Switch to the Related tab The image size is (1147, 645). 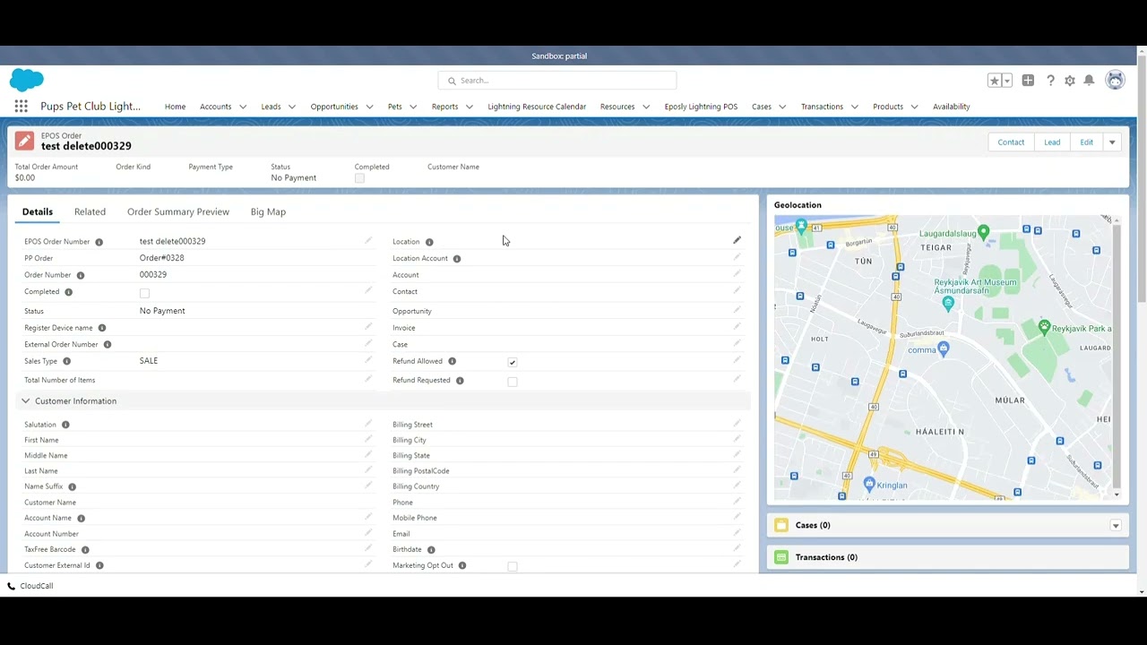[x=90, y=212]
